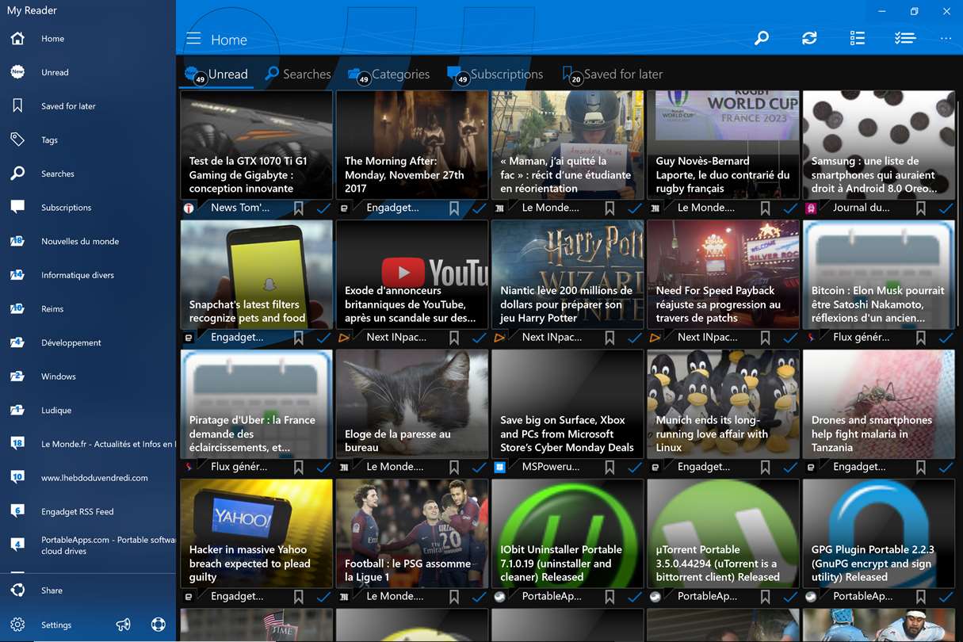963x642 pixels.
Task: Select the Unread tab
Action: click(217, 75)
